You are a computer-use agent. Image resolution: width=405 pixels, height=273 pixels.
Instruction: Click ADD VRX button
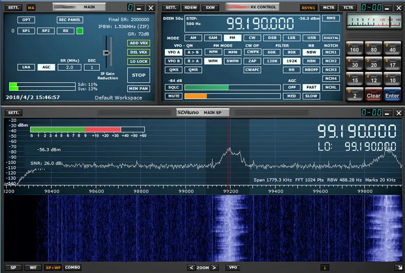[139, 43]
